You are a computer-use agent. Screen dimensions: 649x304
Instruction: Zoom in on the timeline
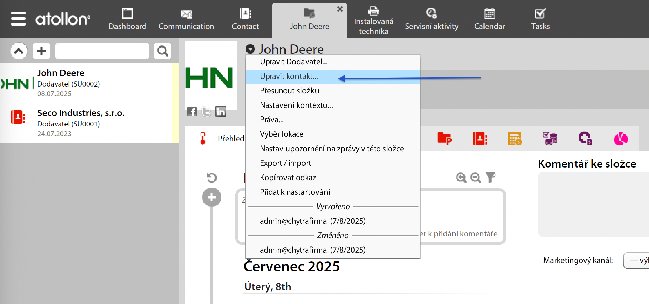[461, 178]
